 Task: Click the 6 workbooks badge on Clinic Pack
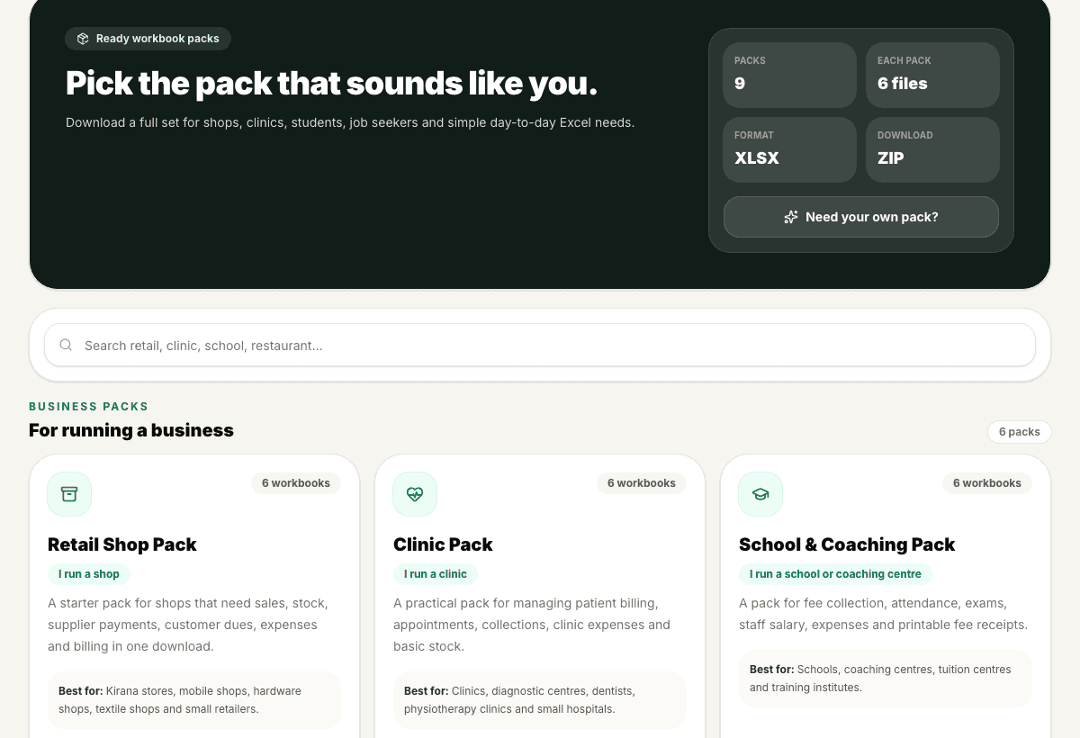tap(642, 483)
